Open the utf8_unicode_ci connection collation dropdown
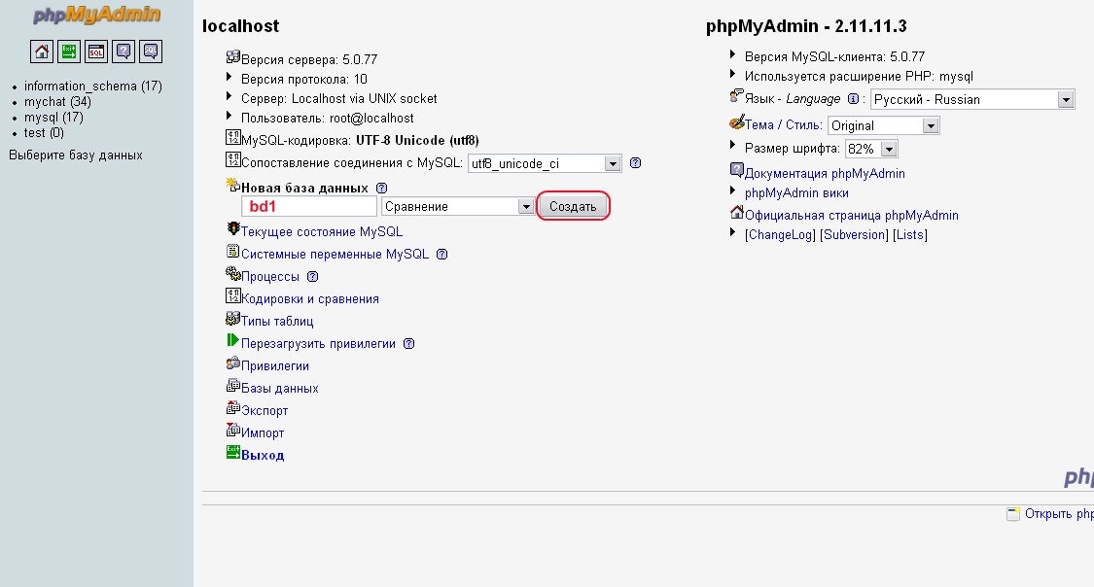 tap(545, 164)
